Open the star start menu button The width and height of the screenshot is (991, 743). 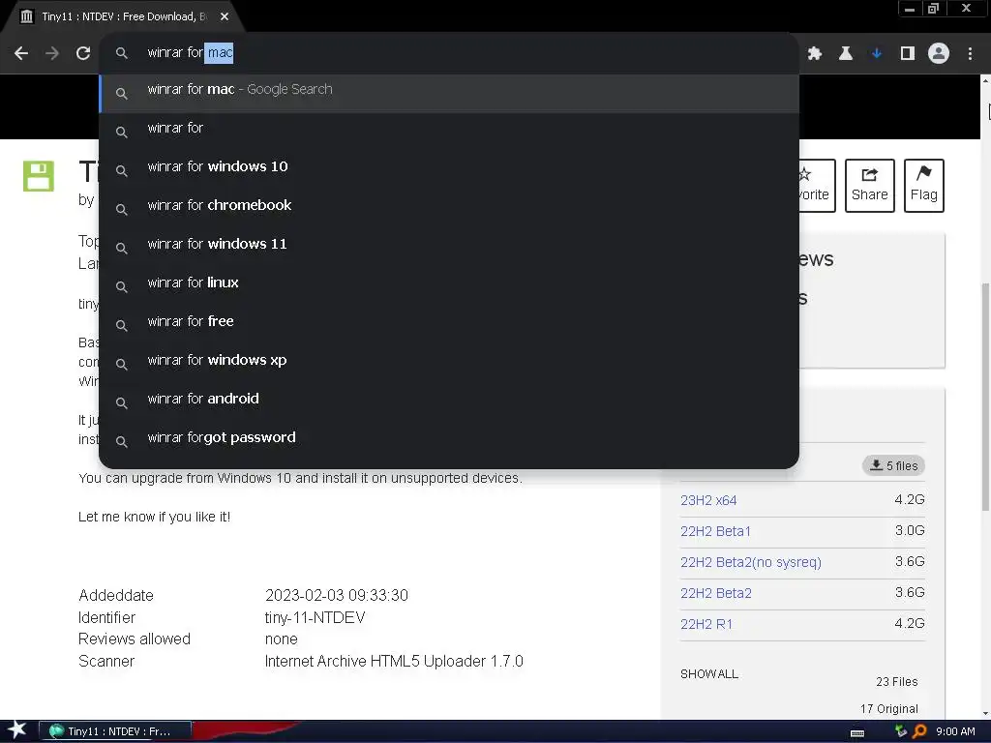pyautogui.click(x=16, y=731)
